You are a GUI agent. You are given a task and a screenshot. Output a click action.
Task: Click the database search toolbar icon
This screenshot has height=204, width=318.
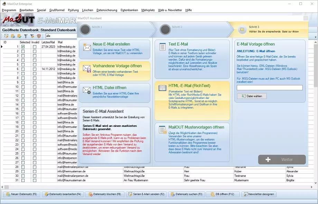[x=13, y=36]
